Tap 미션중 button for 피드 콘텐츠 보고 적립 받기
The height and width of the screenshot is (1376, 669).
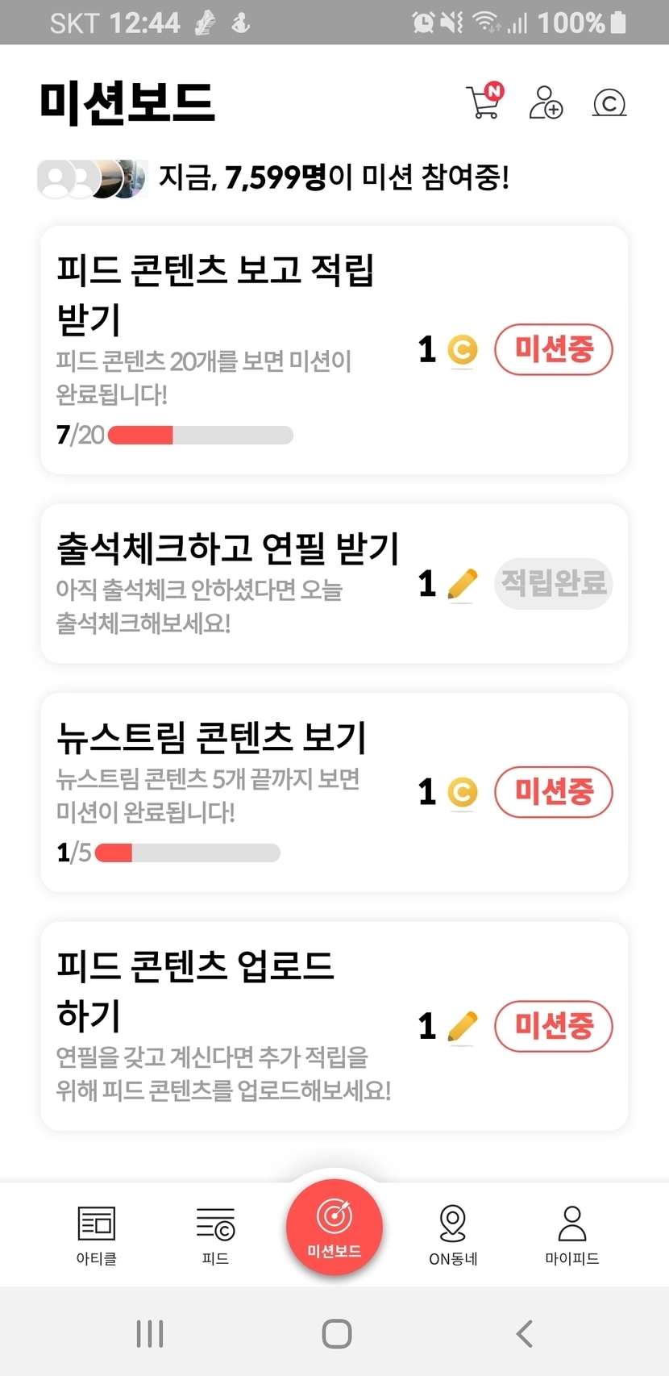[553, 350]
